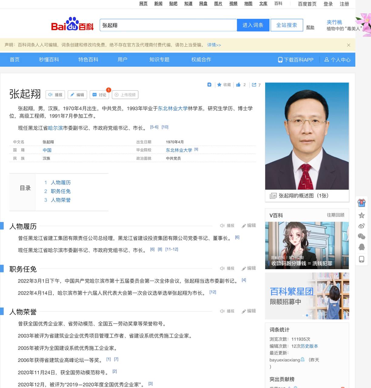The image size is (371, 388).
Task: Open the 夹竹桃 promo link
Action: pyautogui.click(x=334, y=22)
